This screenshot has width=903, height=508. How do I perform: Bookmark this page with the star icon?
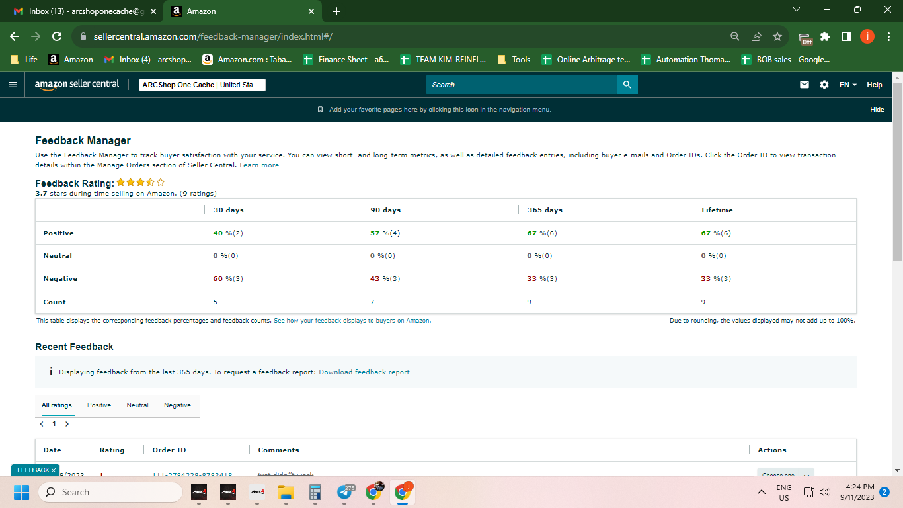[777, 36]
